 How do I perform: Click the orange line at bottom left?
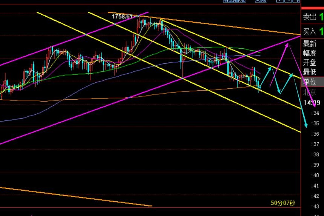76,196
